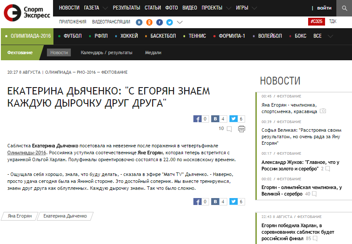Print the article using printer icon

coord(242,129)
